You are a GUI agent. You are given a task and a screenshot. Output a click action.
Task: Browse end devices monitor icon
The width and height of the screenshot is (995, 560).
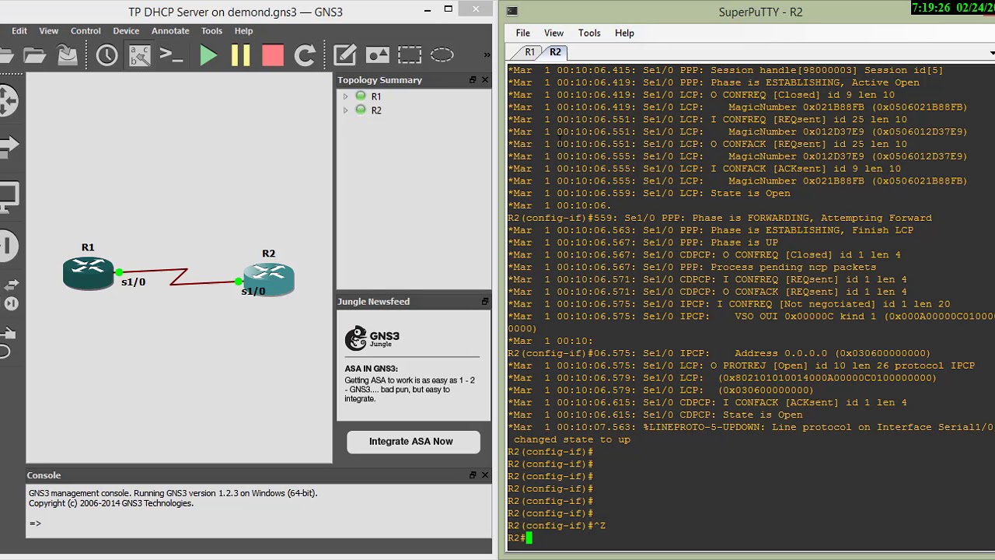8,197
